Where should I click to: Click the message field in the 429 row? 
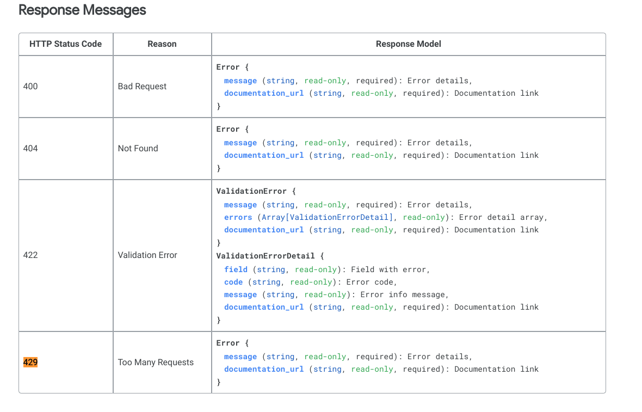click(x=240, y=356)
